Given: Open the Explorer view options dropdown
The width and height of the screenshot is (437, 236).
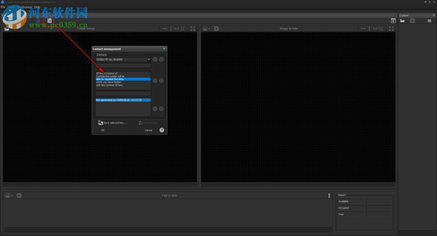Looking at the screenshot, I should [x=430, y=21].
